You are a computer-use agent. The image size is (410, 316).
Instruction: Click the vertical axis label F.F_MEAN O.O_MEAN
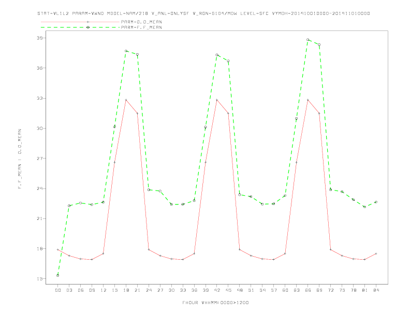(20, 159)
